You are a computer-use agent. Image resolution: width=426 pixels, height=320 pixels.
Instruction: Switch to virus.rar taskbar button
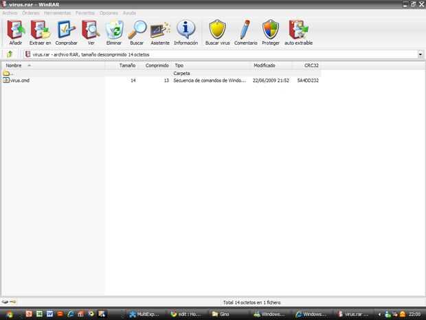[x=354, y=314]
